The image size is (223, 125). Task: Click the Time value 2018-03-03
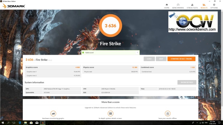(x=167, y=89)
